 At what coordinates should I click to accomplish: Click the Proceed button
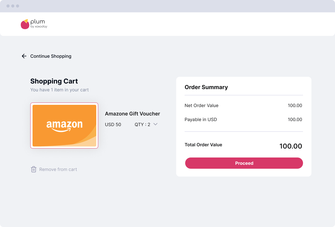pyautogui.click(x=244, y=163)
